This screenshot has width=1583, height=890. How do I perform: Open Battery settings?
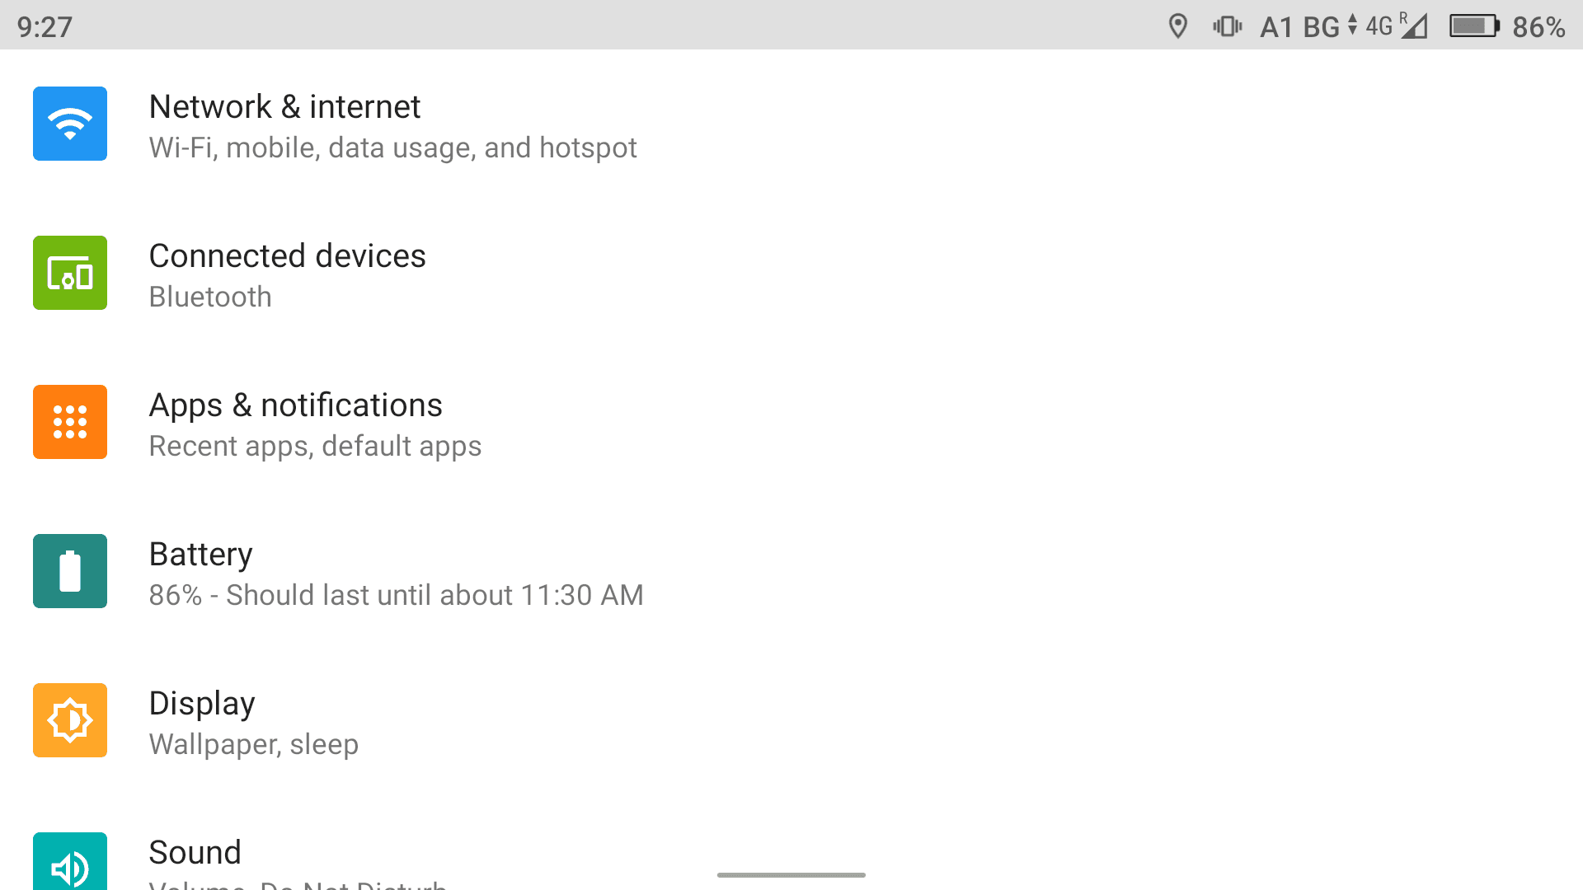[791, 572]
